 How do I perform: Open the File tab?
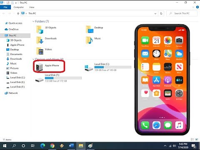5,7
